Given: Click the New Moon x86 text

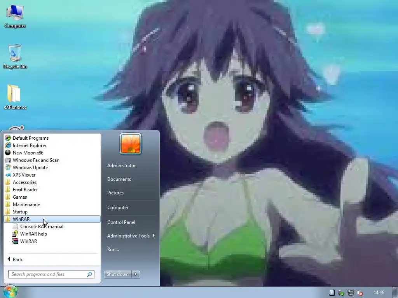Looking at the screenshot, I should tap(28, 153).
